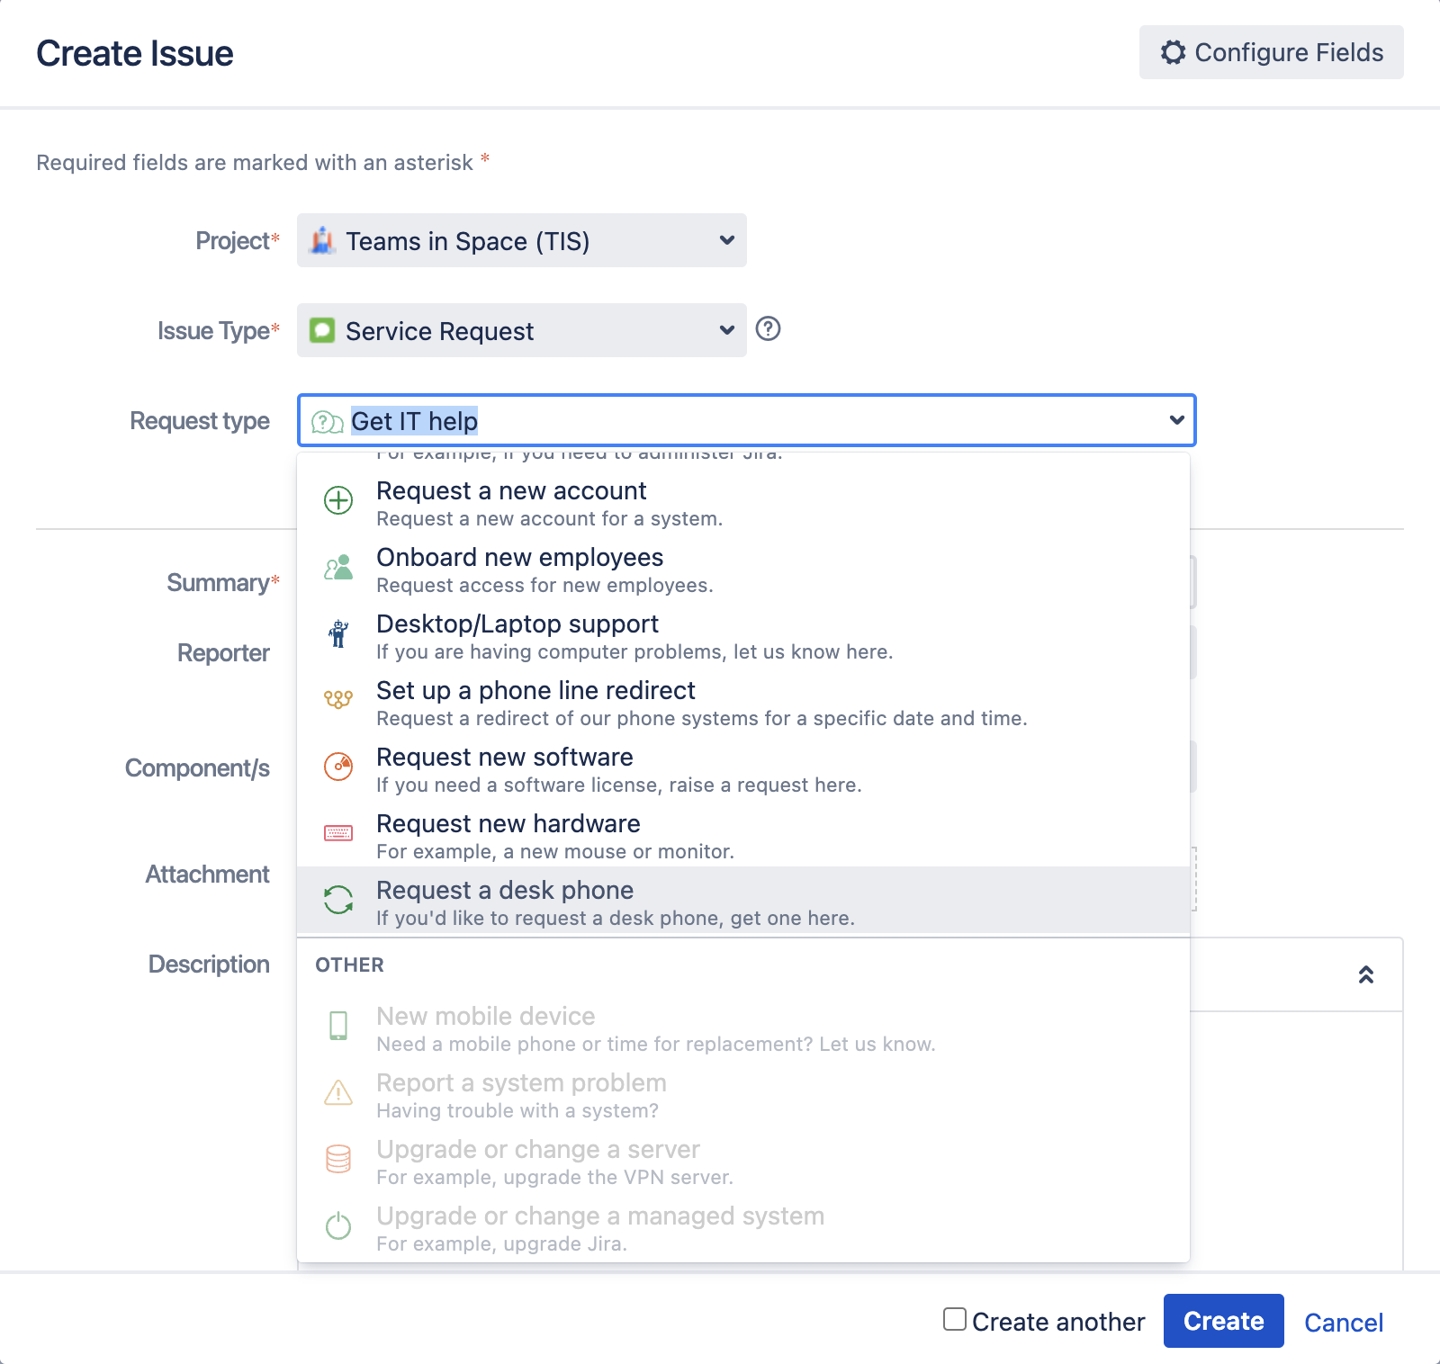1440x1364 pixels.
Task: Click the keyboard icon for Request new hardware
Action: point(338,833)
